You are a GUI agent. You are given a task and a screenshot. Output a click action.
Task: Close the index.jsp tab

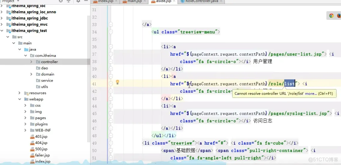(x=116, y=1)
